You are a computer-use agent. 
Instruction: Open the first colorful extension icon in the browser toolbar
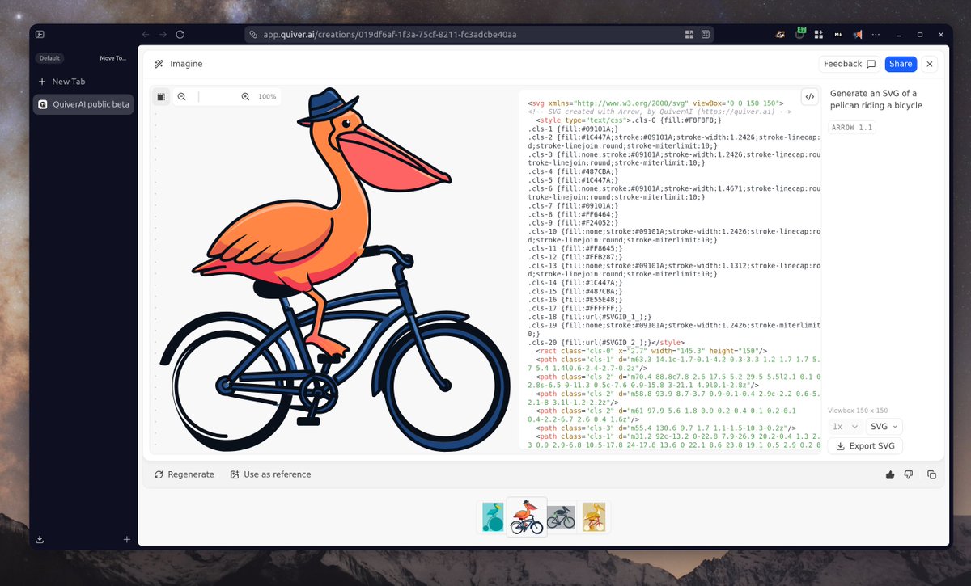(x=780, y=35)
